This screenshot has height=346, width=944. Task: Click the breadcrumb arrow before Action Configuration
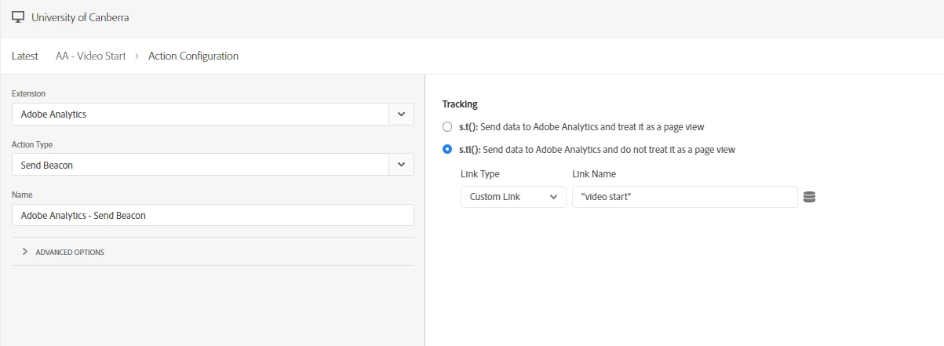(137, 56)
